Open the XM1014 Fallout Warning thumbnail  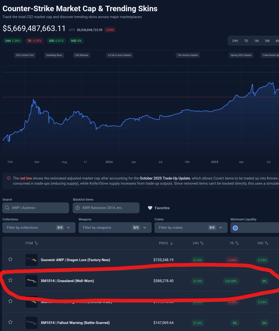tap(31, 323)
